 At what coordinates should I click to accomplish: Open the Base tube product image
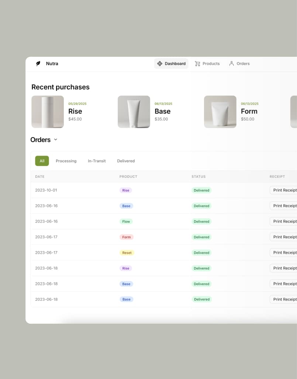click(x=134, y=112)
